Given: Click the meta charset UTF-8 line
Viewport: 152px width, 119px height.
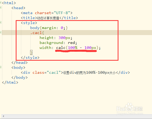Looking at the screenshot, I should pyautogui.click(x=47, y=13).
